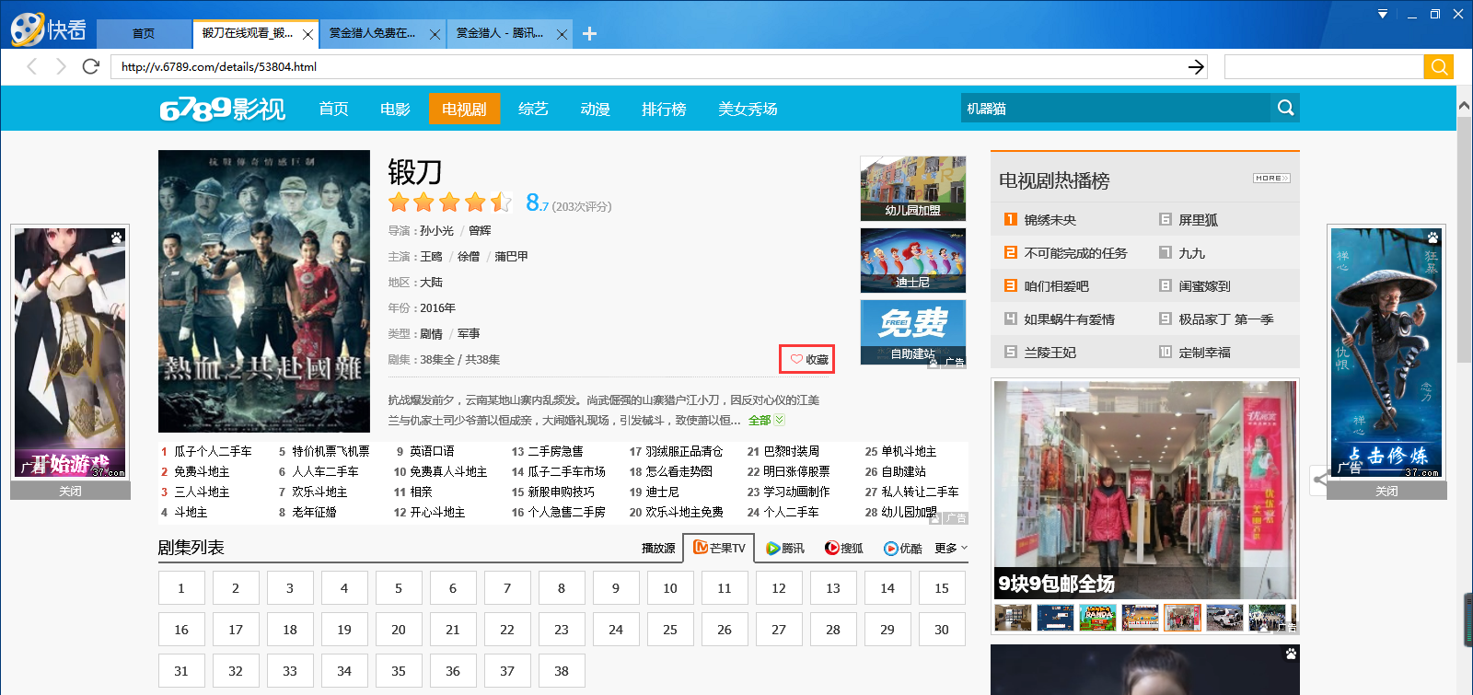Click the 锻刀 poster image
Viewport: 1473px width, 695px height.
click(x=264, y=291)
